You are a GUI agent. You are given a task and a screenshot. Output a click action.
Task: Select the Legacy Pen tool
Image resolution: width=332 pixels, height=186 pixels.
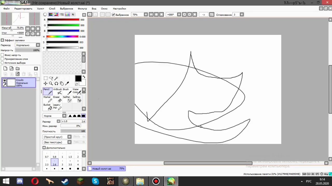[x=57, y=107]
